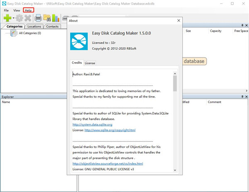This screenshot has height=192, width=249.
Task: Open the sqlite.org copyright link
Action: point(110,130)
